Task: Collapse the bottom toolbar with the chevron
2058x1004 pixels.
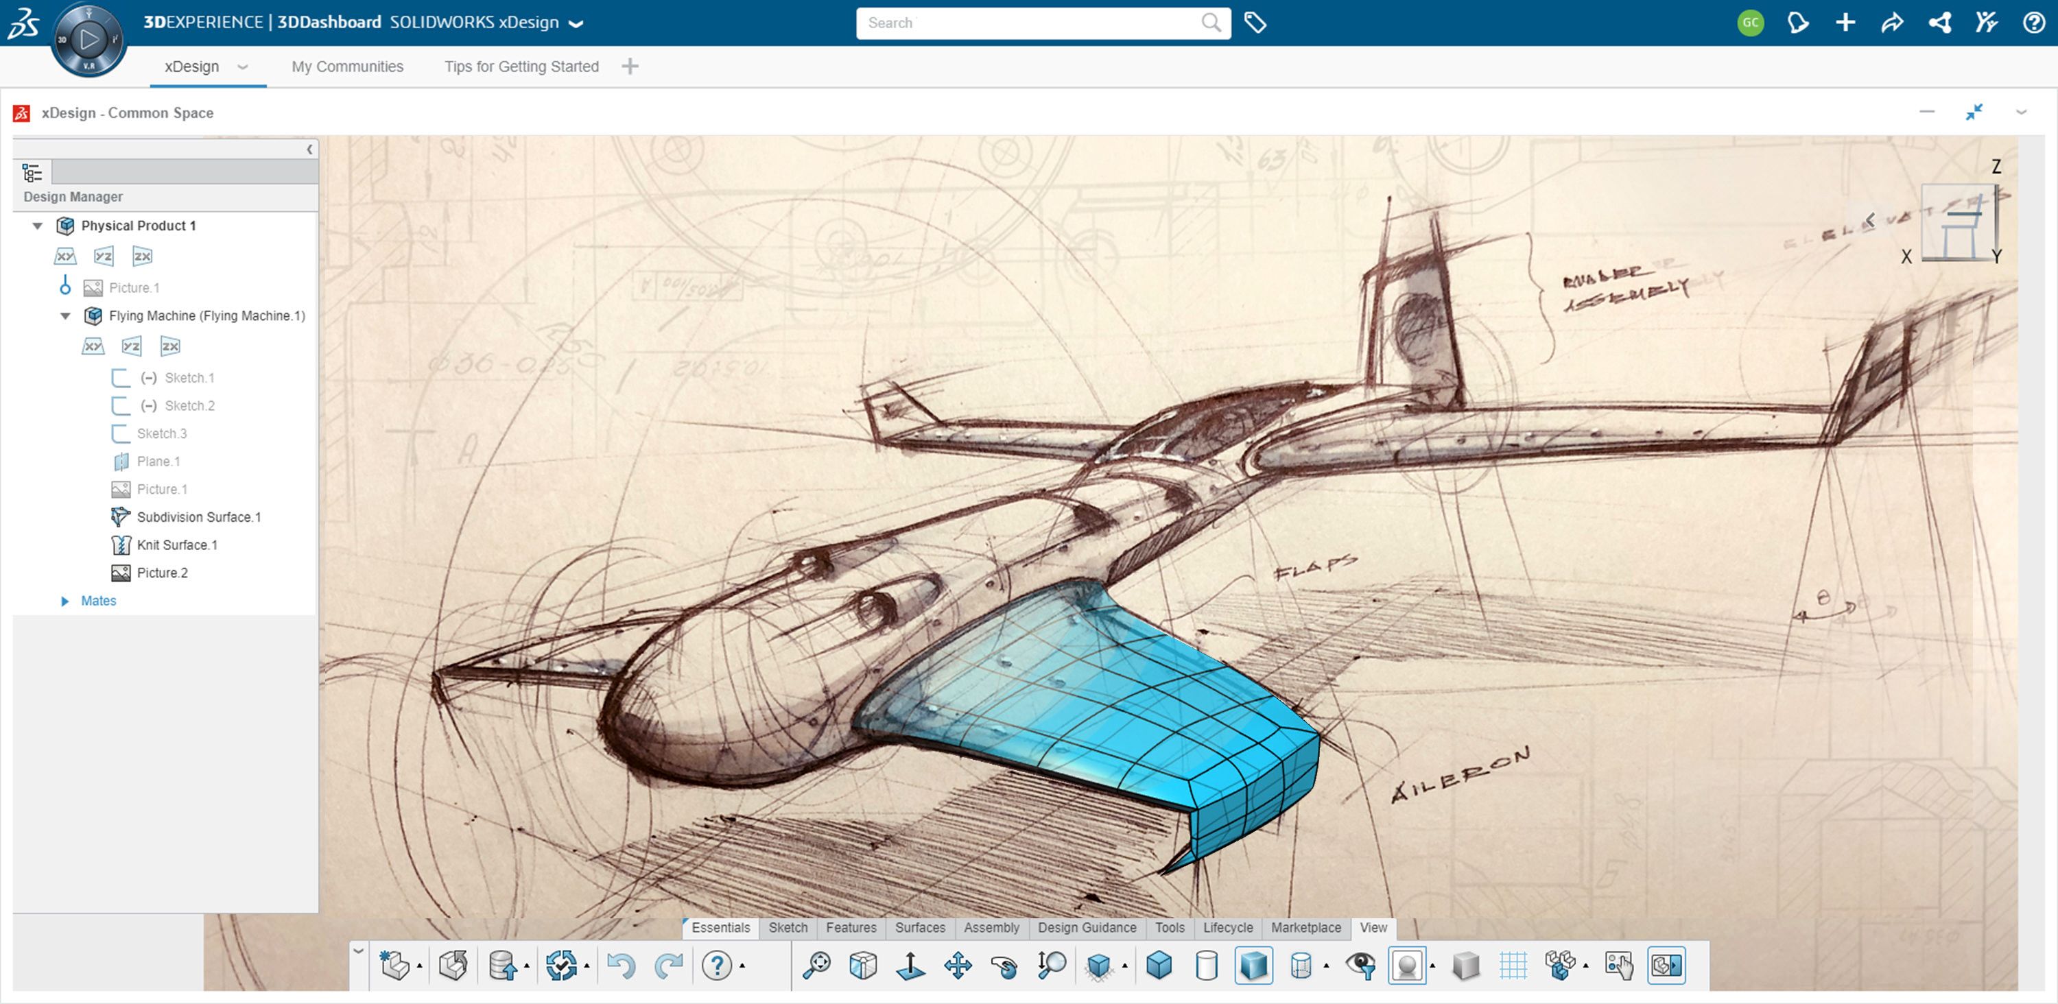Action: 359,951
